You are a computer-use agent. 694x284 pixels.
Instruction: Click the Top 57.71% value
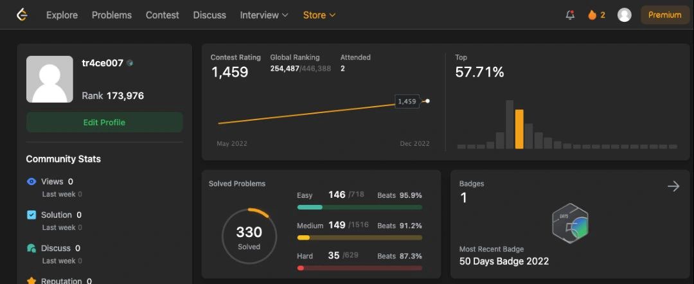tap(479, 72)
